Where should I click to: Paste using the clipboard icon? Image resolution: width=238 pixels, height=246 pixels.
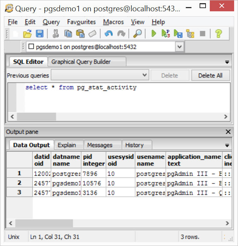click(x=80, y=34)
